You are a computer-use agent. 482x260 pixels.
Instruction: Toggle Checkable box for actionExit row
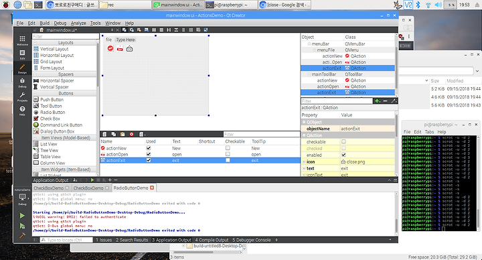coord(228,160)
